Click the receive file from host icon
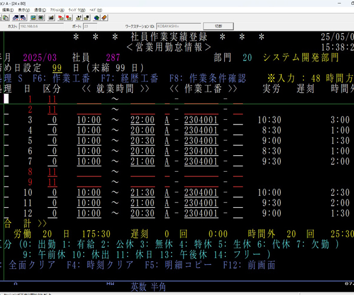This screenshot has height=295, width=354. (23, 18)
